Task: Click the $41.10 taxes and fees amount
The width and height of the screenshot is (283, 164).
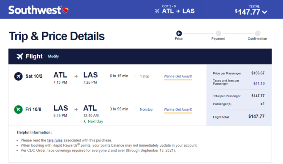Action: coord(259,83)
